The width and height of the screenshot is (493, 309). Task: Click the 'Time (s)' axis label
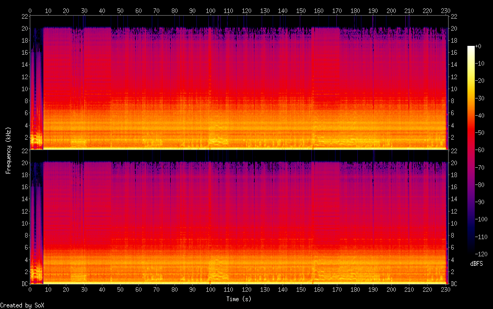pos(238,299)
